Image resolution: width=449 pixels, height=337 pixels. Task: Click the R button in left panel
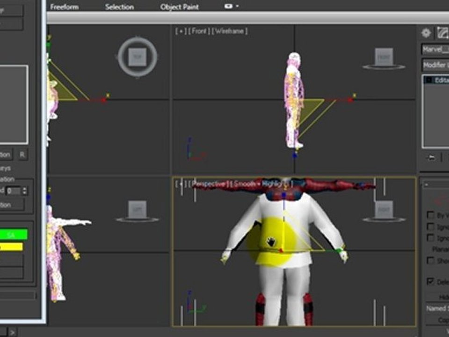pyautogui.click(x=22, y=155)
